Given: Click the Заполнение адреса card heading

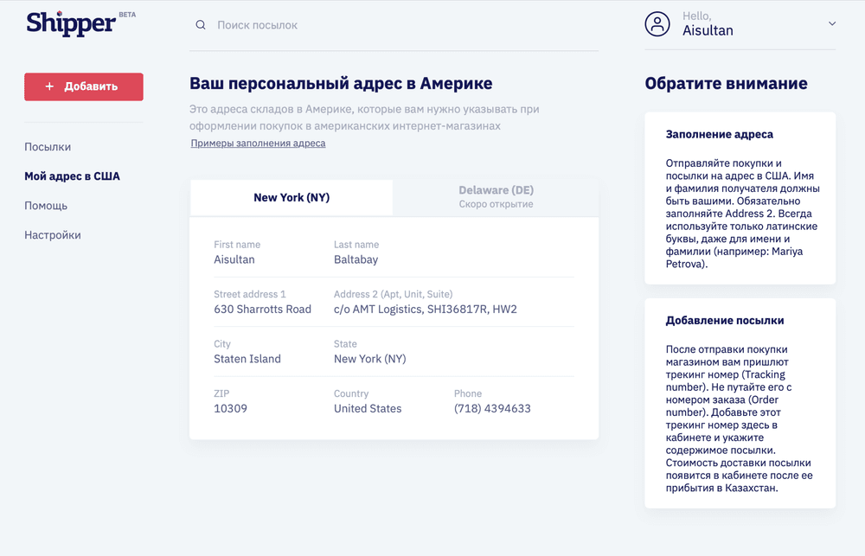Looking at the screenshot, I should coord(720,134).
